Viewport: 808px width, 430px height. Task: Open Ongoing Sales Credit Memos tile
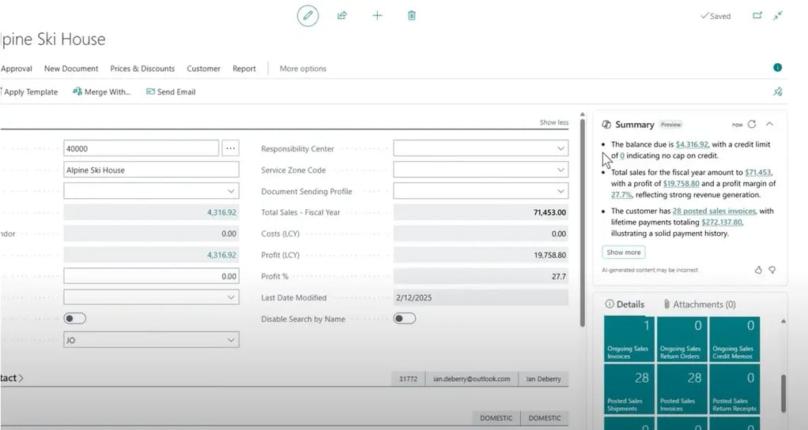pyautogui.click(x=734, y=339)
